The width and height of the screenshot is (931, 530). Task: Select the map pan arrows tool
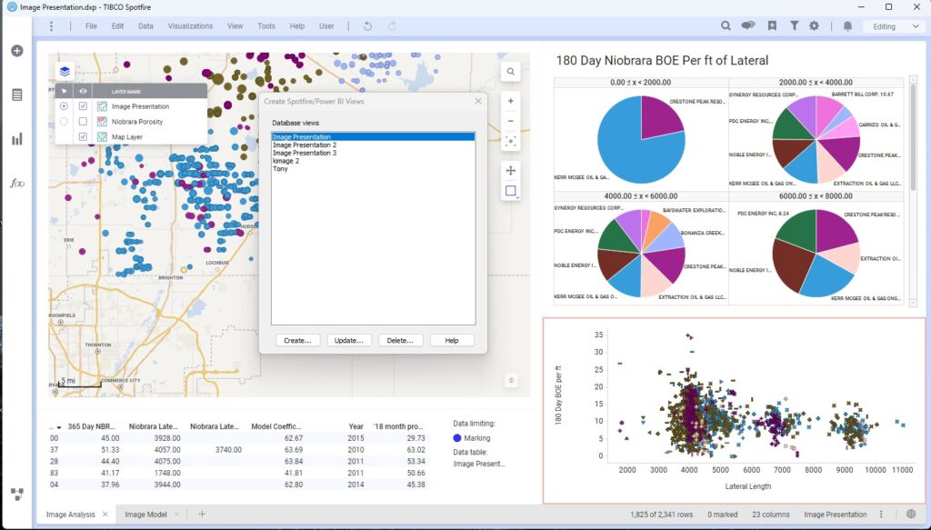pyautogui.click(x=511, y=171)
